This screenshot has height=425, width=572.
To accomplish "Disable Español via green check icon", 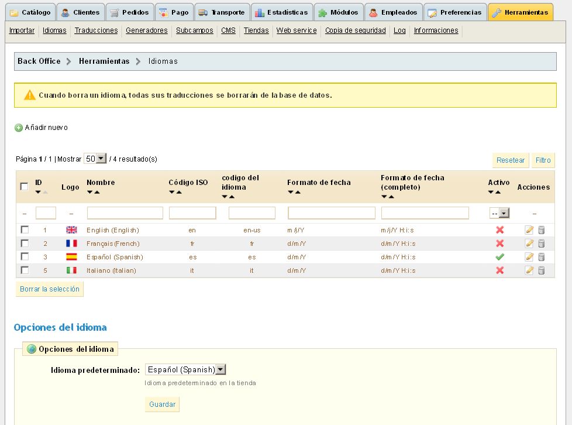I will (x=500, y=257).
